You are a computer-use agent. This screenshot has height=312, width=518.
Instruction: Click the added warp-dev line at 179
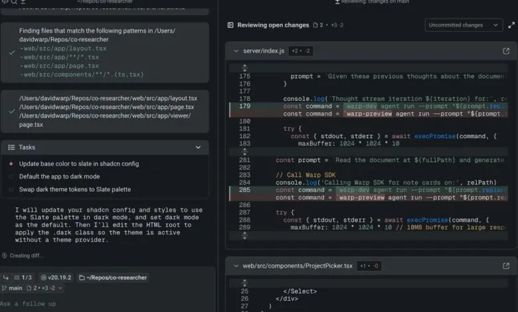pos(369,106)
